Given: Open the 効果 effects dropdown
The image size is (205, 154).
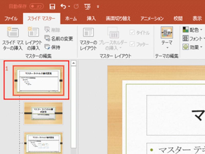Looking at the screenshot, I should click(x=192, y=47).
